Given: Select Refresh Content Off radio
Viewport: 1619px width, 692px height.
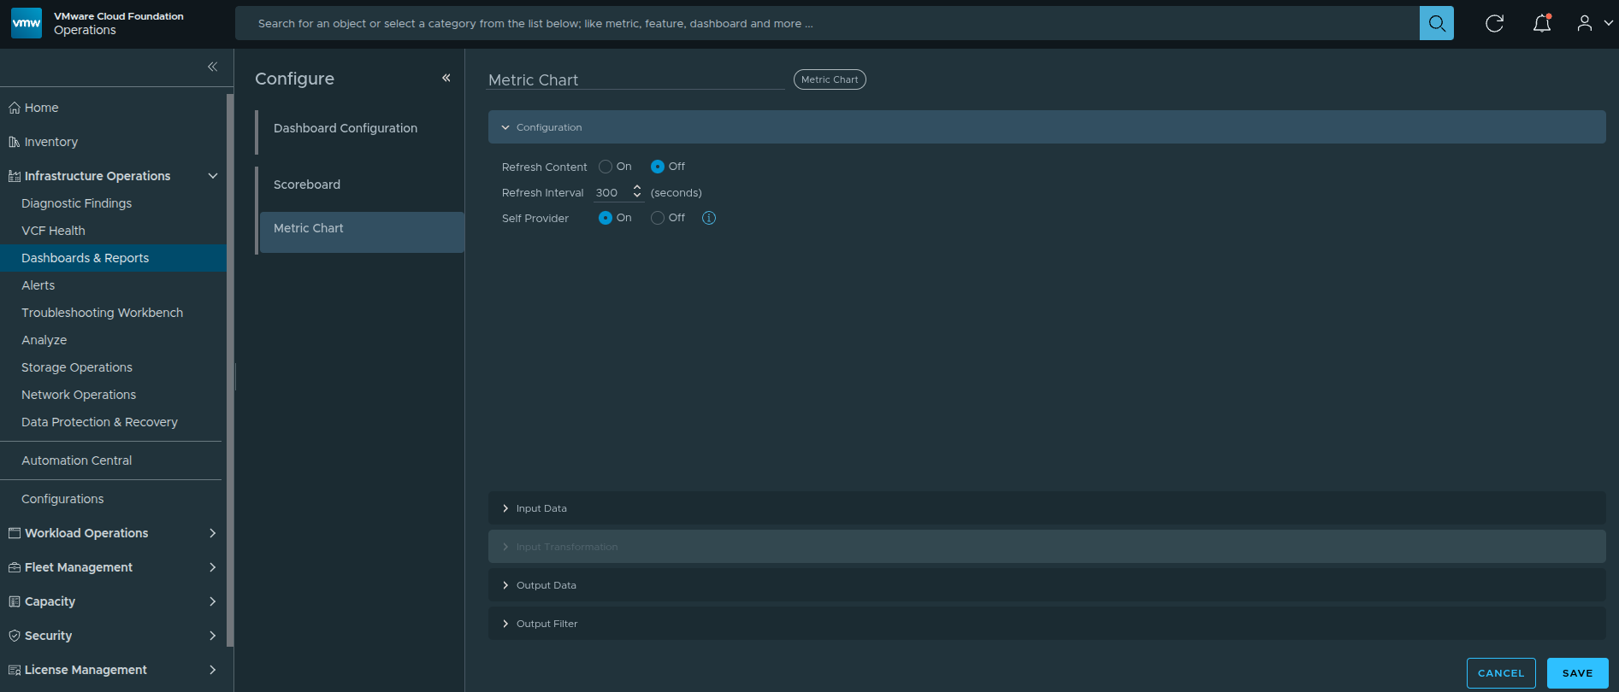Looking at the screenshot, I should tap(657, 167).
